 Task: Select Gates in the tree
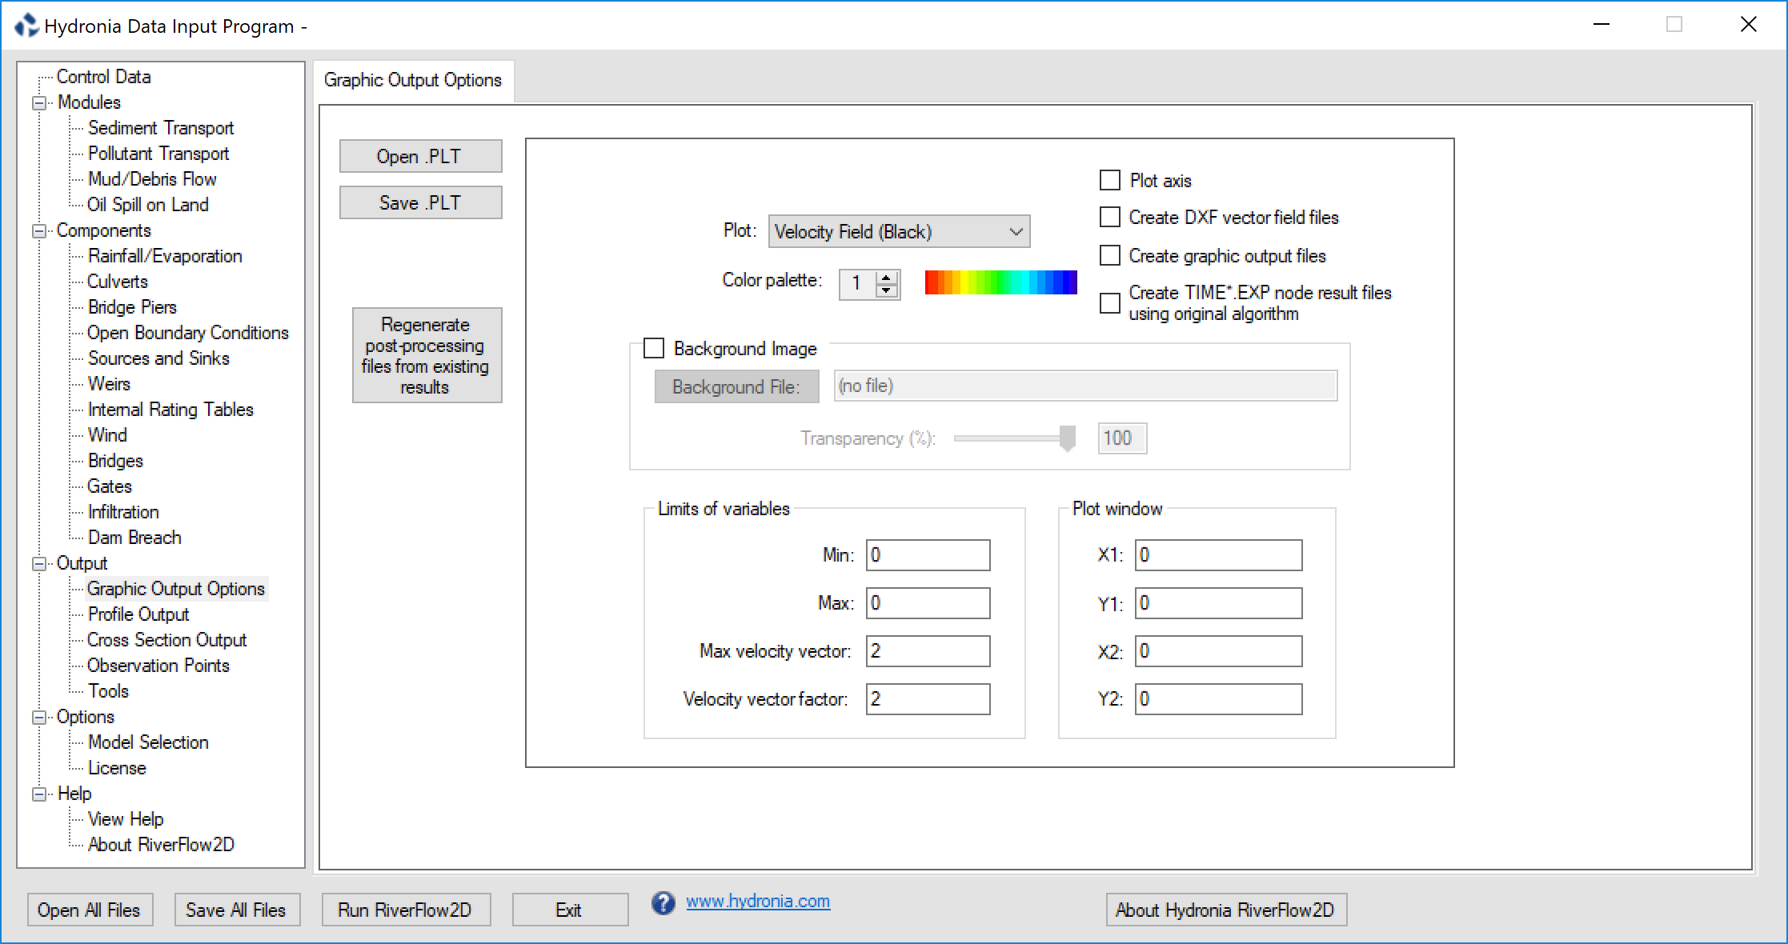(x=110, y=486)
